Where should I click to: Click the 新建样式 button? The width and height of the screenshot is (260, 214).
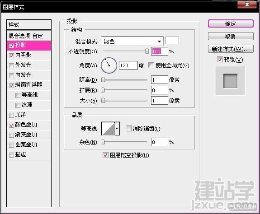(x=231, y=49)
